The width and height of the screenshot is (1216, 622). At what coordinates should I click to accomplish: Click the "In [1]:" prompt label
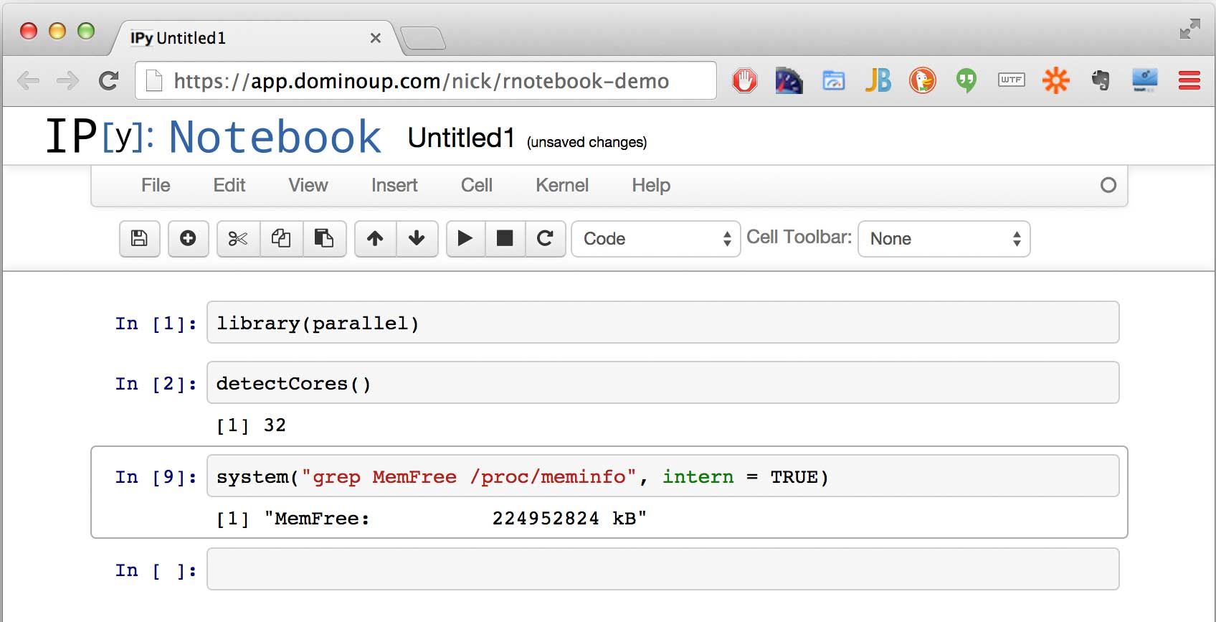[x=156, y=324]
